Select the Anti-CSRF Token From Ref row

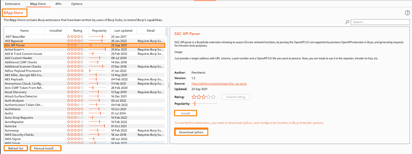pos(84,88)
